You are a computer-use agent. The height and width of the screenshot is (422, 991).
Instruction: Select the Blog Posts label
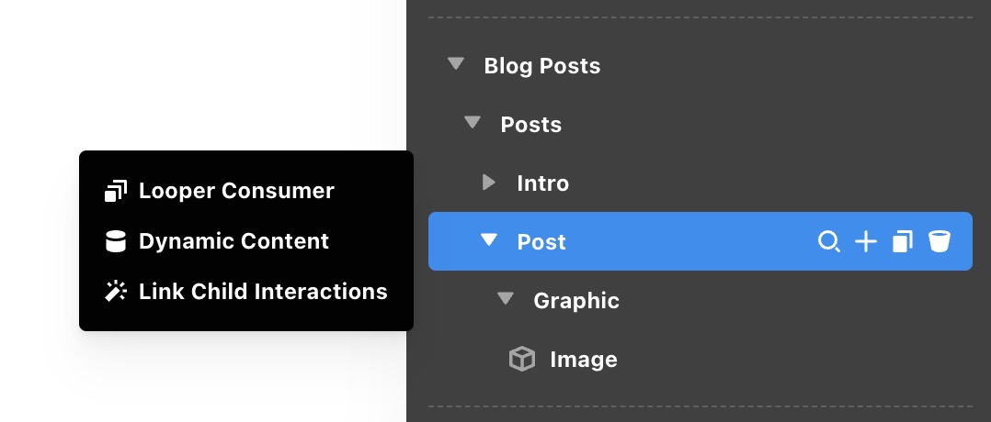541,66
